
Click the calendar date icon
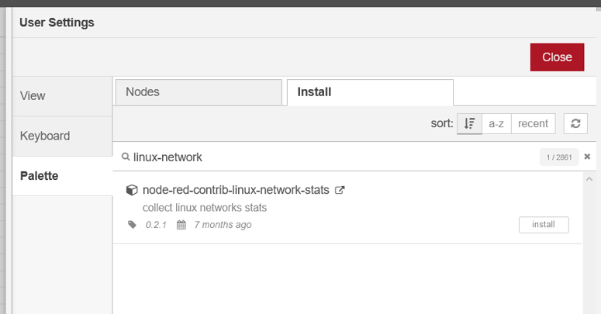pyautogui.click(x=181, y=224)
